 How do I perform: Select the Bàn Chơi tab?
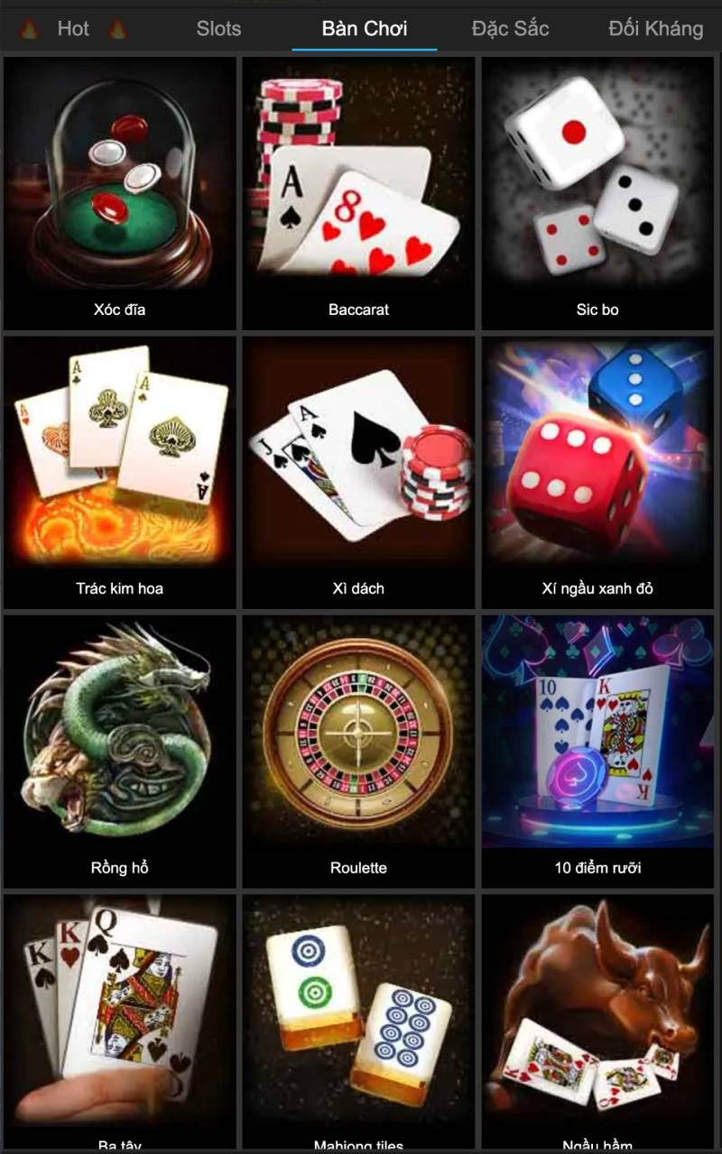365,29
